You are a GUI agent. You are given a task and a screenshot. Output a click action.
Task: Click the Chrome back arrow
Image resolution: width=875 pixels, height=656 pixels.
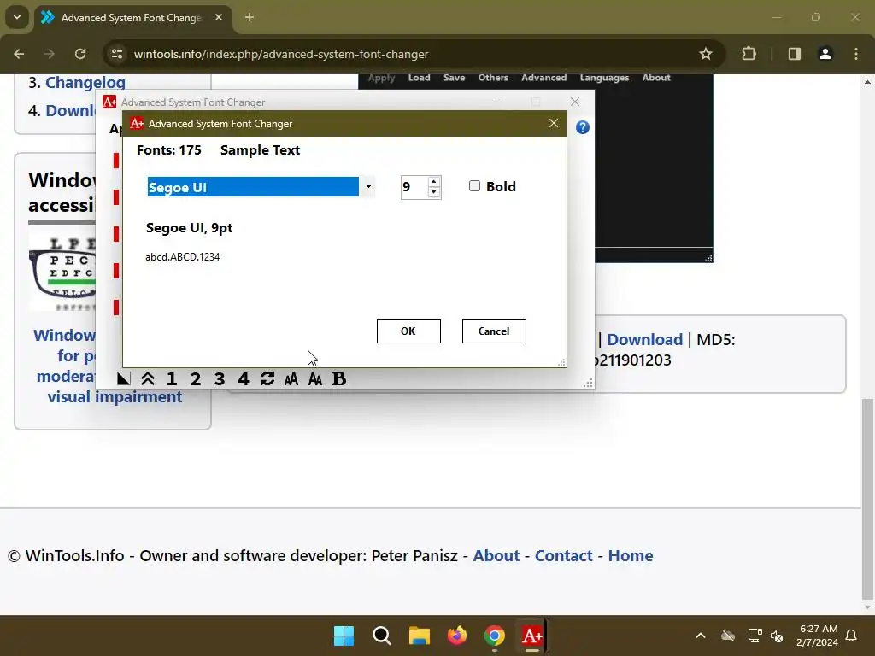pyautogui.click(x=19, y=54)
